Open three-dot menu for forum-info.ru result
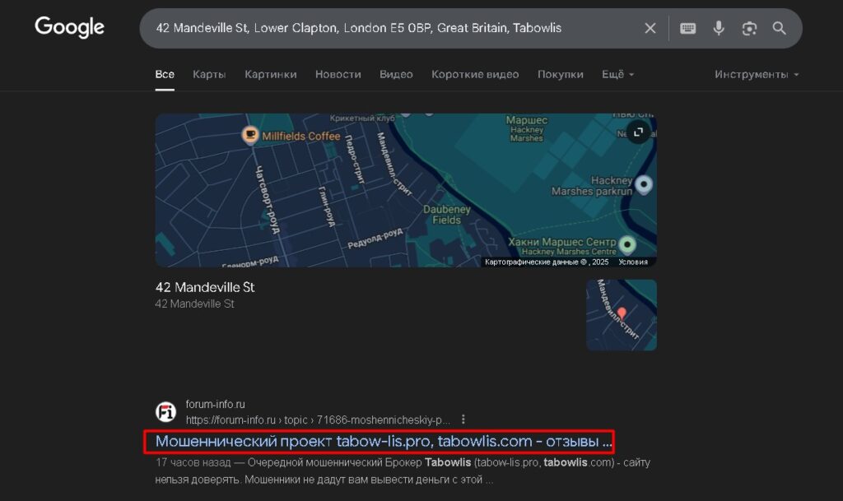Image resolution: width=843 pixels, height=501 pixels. [464, 419]
